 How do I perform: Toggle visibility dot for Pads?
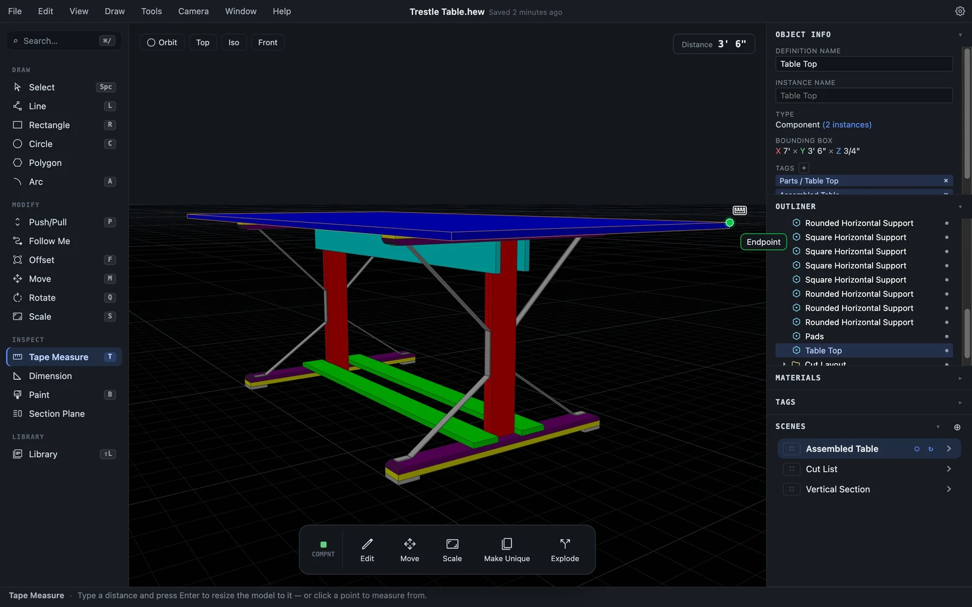coord(946,336)
